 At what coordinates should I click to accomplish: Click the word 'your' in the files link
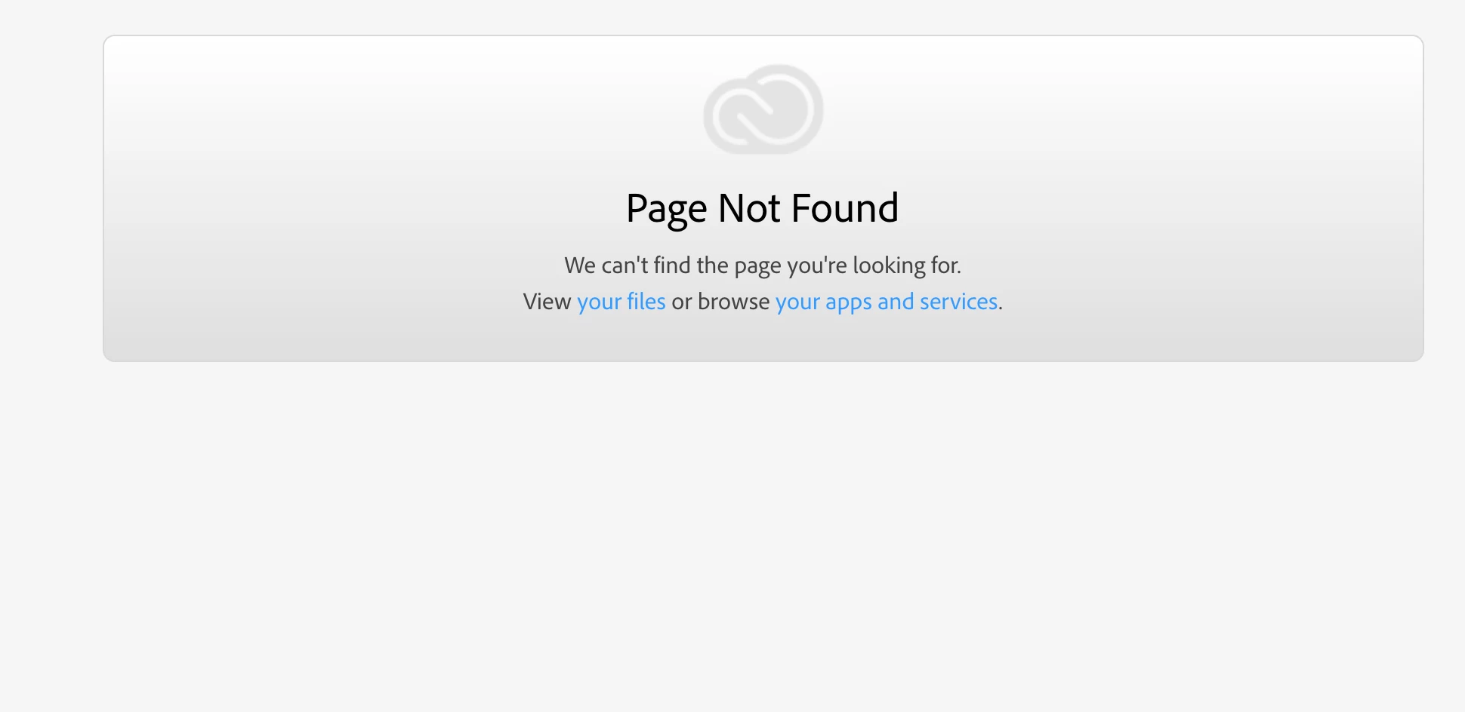[x=599, y=303]
